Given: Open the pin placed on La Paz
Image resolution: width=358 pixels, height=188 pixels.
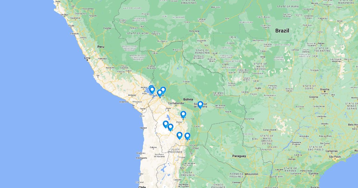Looking at the screenshot, I should pyautogui.click(x=160, y=93).
